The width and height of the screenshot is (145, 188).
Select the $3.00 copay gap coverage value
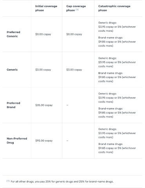click(x=74, y=70)
